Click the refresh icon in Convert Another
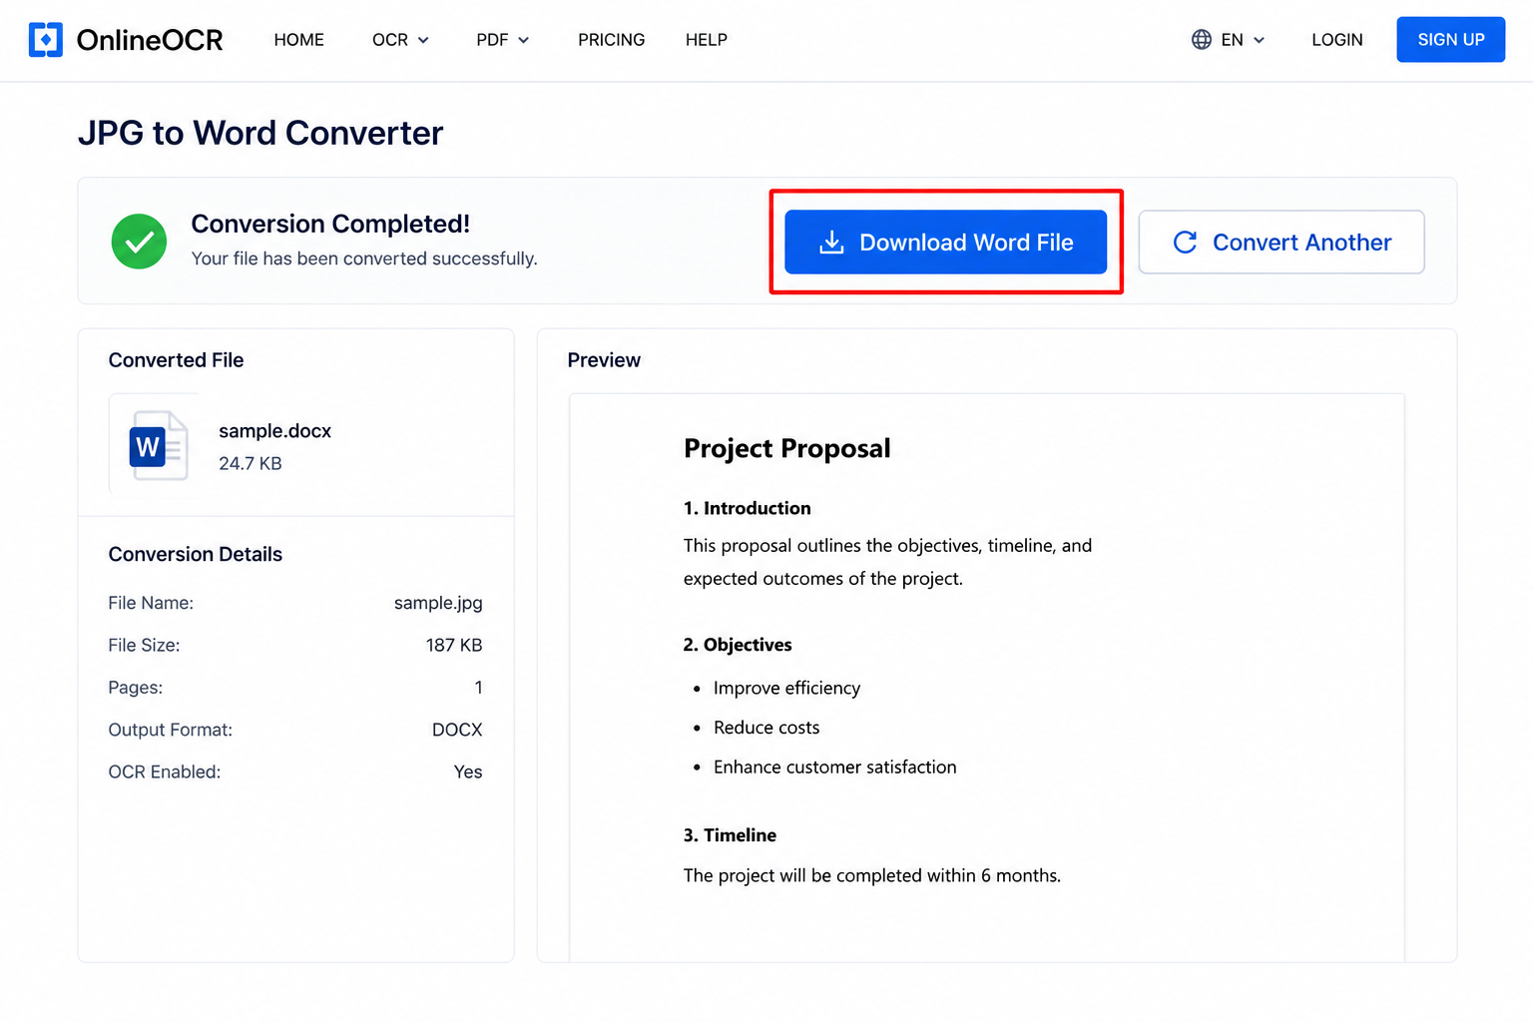1533x1022 pixels. pyautogui.click(x=1185, y=243)
